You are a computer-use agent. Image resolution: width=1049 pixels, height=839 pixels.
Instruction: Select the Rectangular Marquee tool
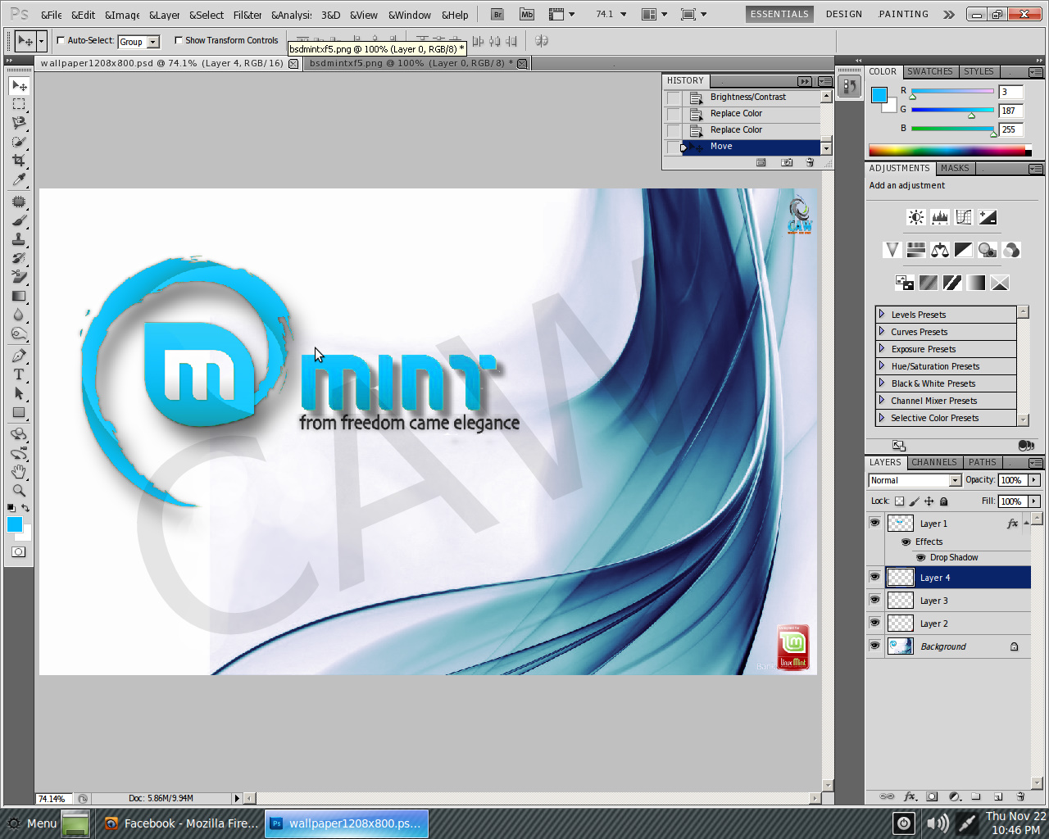[x=19, y=104]
